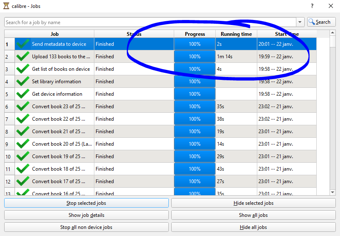Screen dimensions: 340x236
Task: Select the 'Send metadata to device' job text
Action: tap(59, 44)
